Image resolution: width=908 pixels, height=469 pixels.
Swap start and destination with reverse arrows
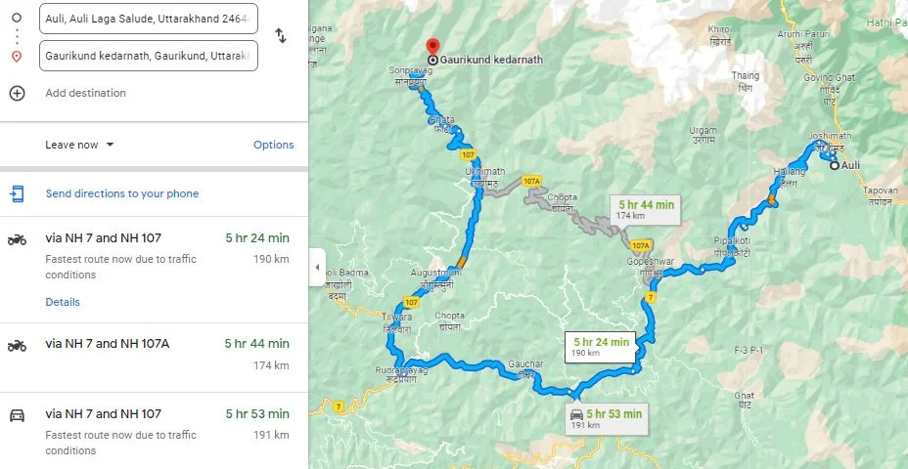[280, 36]
